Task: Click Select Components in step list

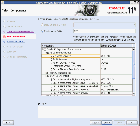Action: click(x=16, y=37)
